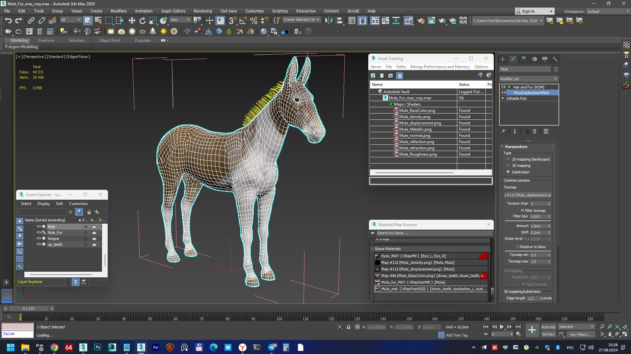Toggle Scene Explorer filter funnel icon
The image size is (631, 354).
(x=79, y=212)
